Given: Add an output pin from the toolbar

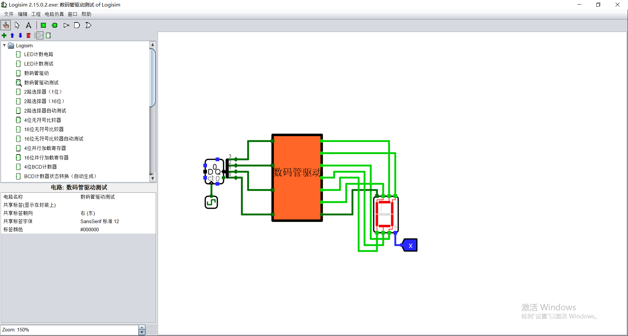Looking at the screenshot, I should click(54, 25).
